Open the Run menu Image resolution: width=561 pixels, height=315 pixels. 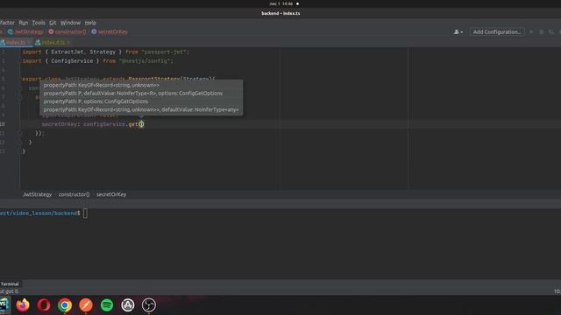click(24, 23)
